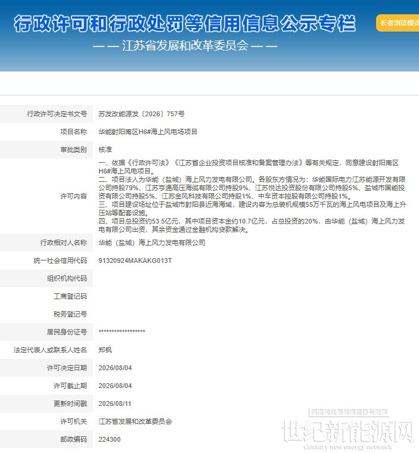Viewport: 419px width, 453px height.
Task: Click the 长者浏览模式 button
Action: pos(398,23)
